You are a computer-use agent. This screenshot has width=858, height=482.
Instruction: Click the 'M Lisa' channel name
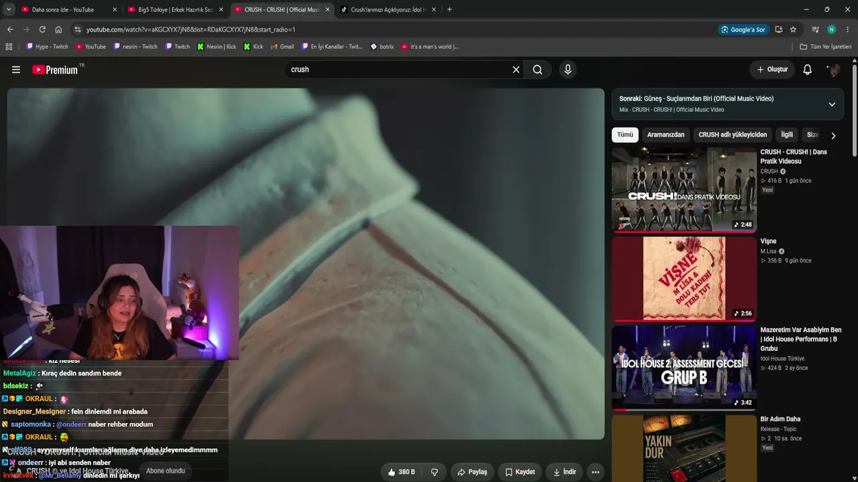(x=768, y=251)
